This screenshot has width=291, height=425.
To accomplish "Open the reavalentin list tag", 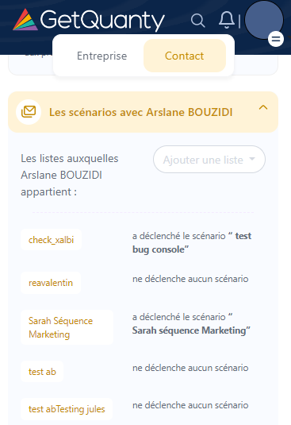I will click(51, 283).
